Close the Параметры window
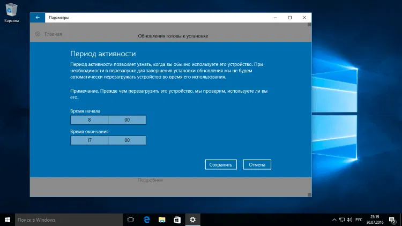This screenshot has height=226, width=402. coord(304,18)
